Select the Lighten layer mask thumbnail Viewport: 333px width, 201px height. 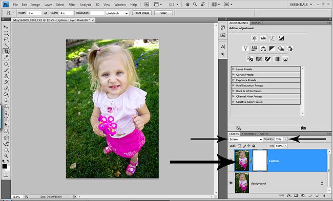pyautogui.click(x=260, y=161)
